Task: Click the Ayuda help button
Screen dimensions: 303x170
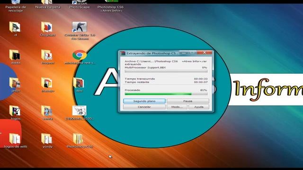Action: click(199, 107)
